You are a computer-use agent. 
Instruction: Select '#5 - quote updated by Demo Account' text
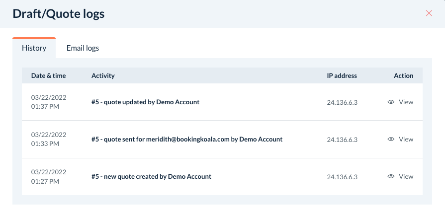(x=145, y=102)
